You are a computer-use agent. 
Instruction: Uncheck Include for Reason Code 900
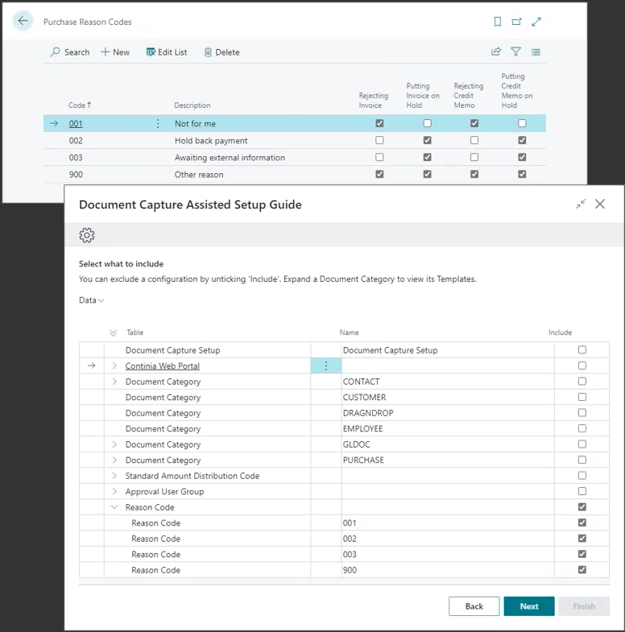582,570
